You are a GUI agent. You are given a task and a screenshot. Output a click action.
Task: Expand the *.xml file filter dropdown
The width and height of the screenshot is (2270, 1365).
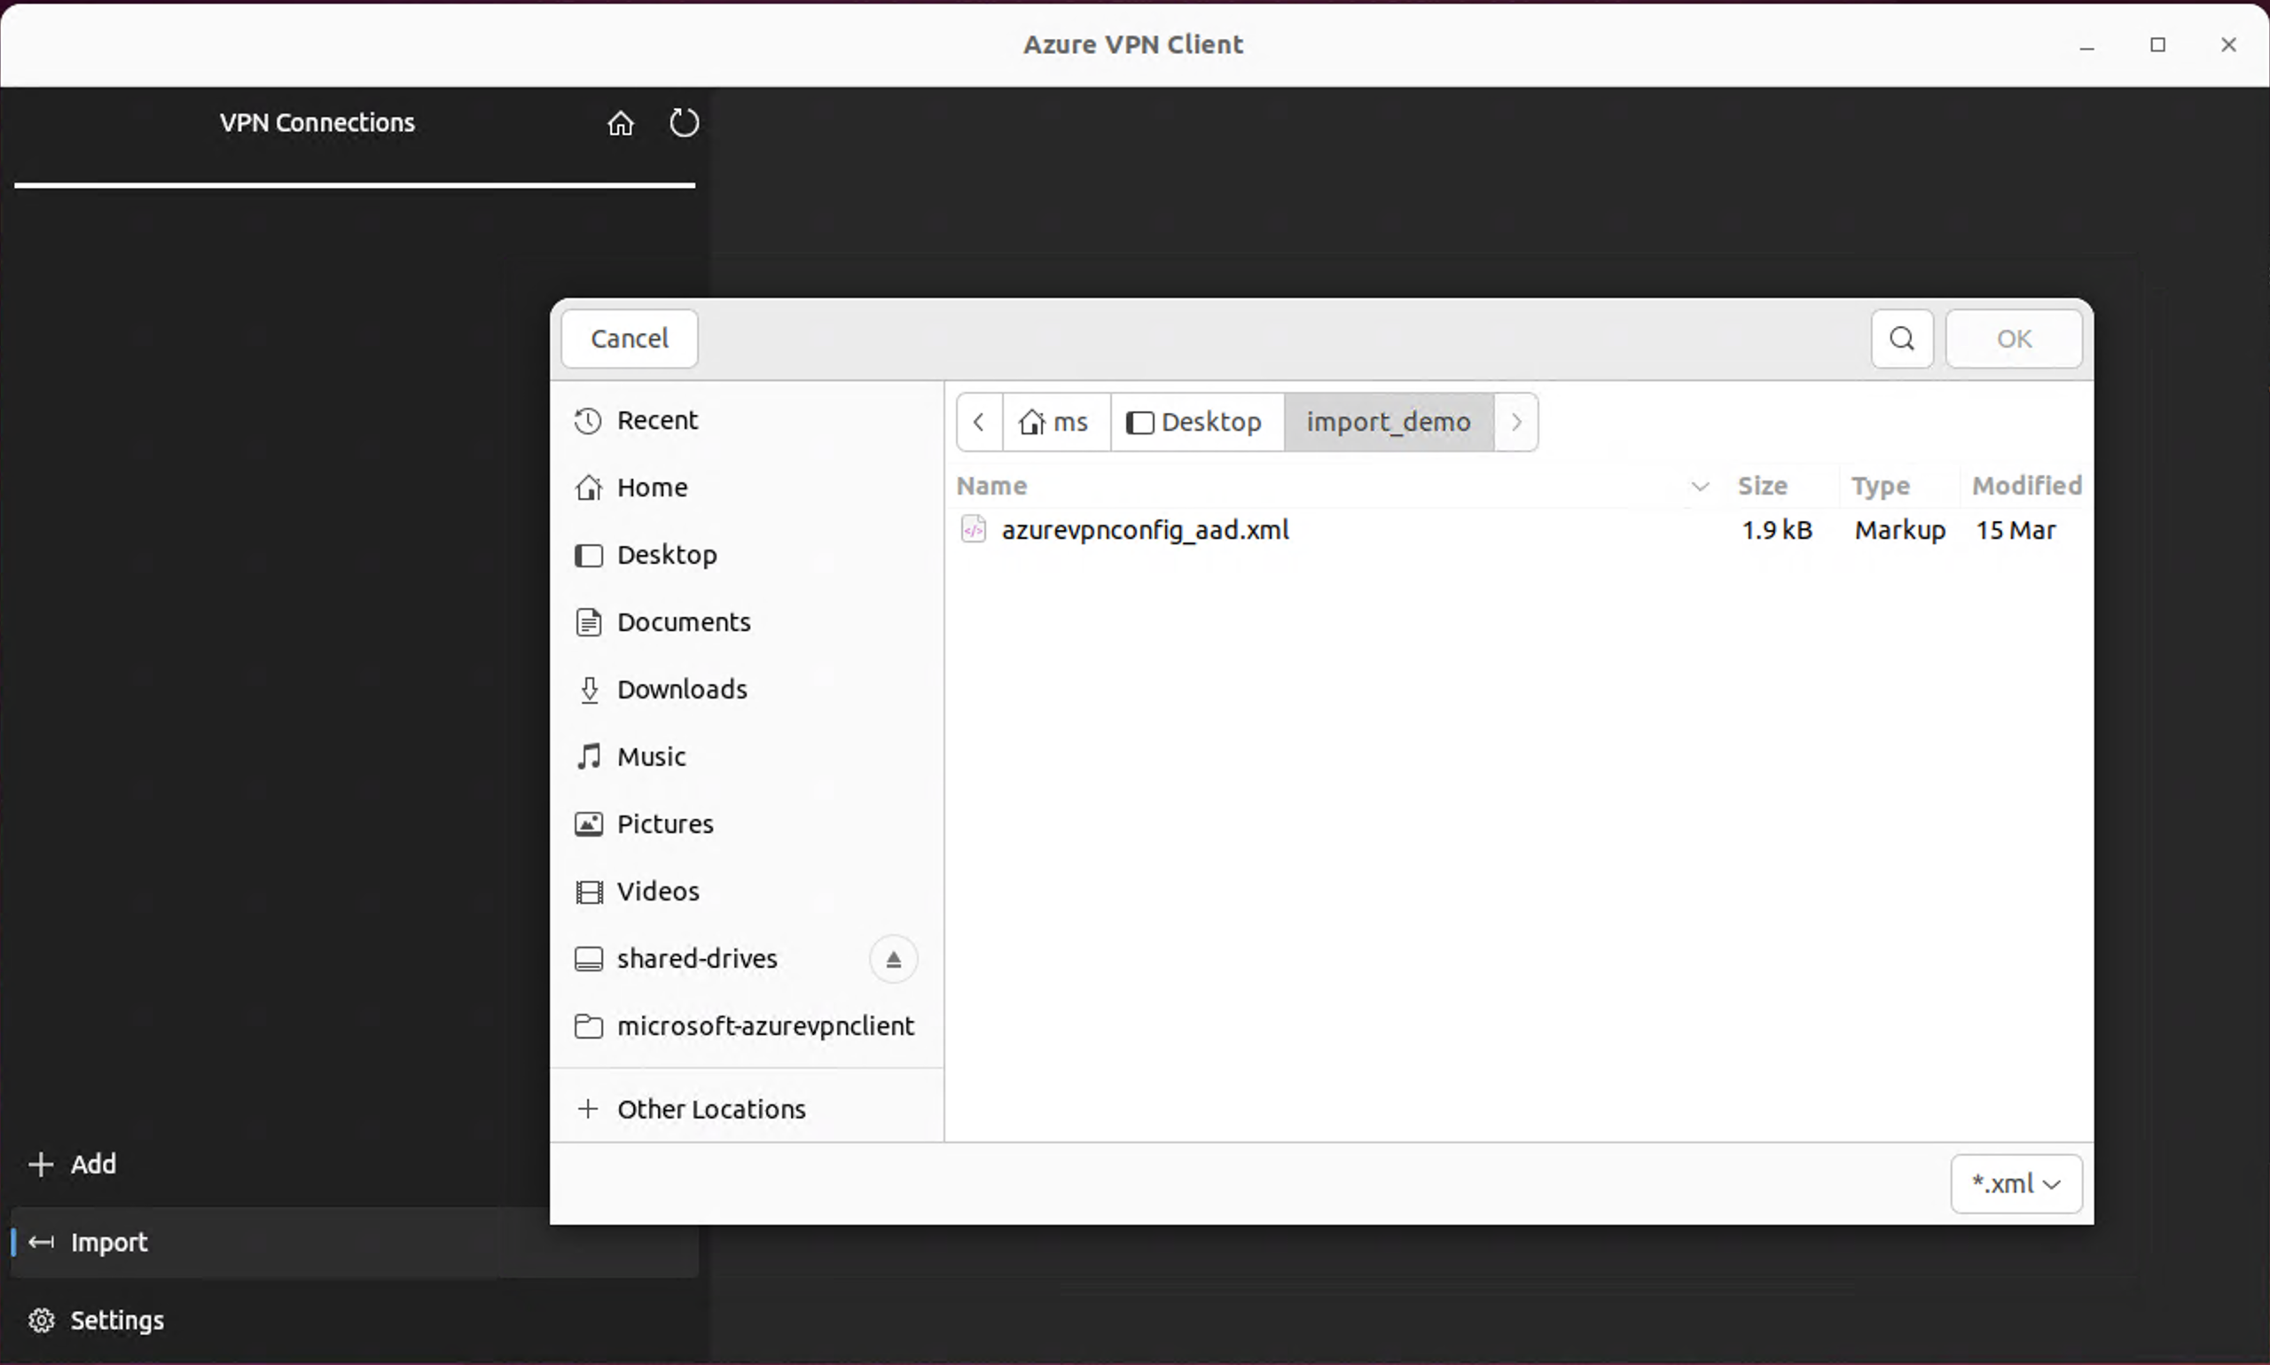point(2016,1183)
